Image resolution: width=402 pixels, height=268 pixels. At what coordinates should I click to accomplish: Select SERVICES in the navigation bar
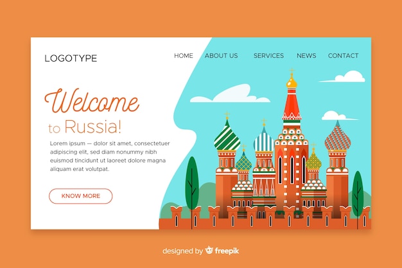click(268, 56)
